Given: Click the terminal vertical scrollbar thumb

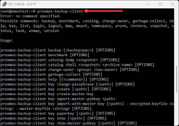Looking at the screenshot, I should [177, 79].
